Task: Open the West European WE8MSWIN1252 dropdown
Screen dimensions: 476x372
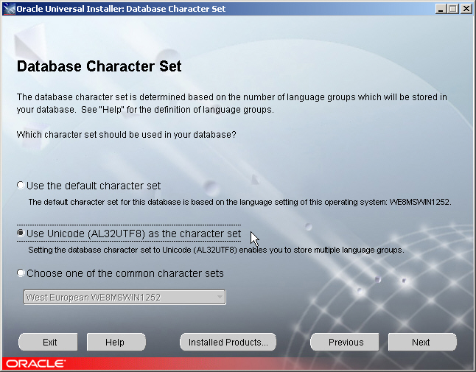Action: pyautogui.click(x=125, y=297)
